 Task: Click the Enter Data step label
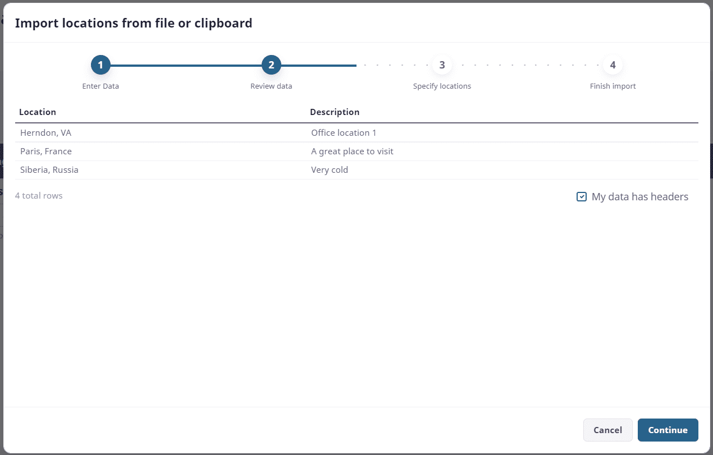[100, 86]
